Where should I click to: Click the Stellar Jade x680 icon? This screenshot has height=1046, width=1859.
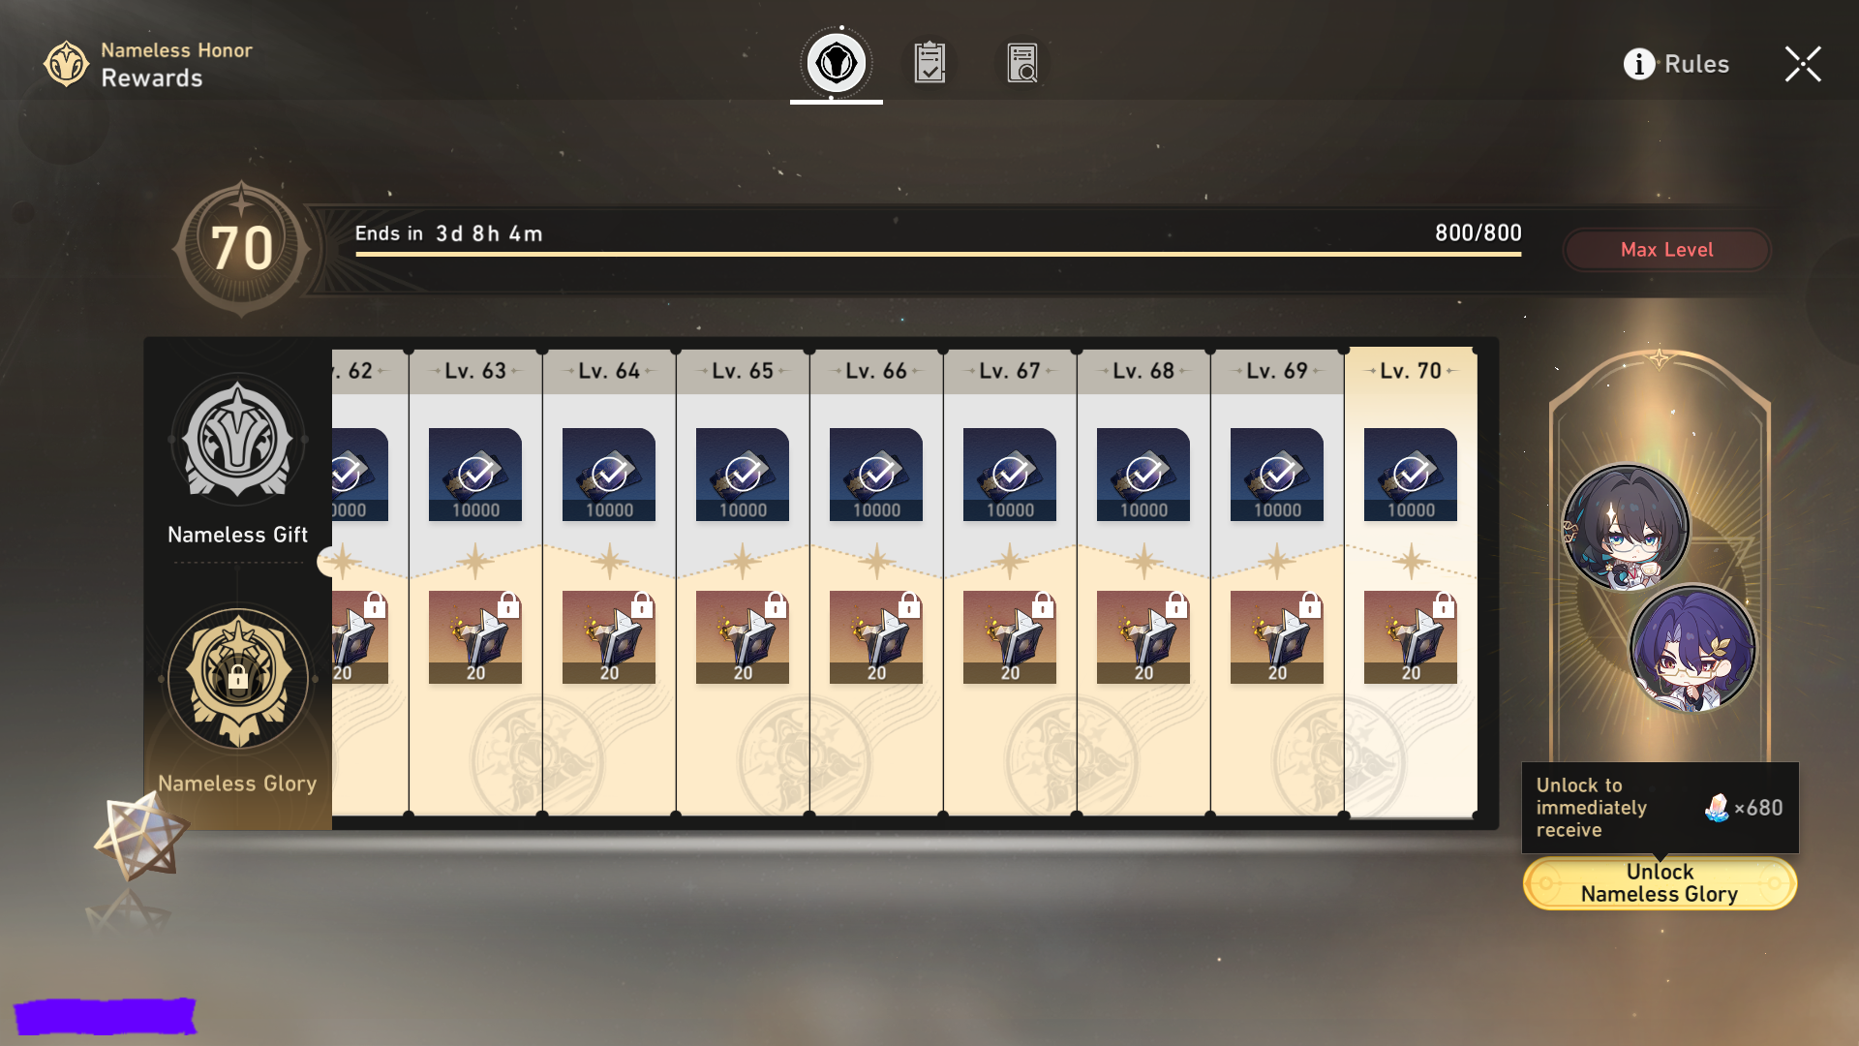point(1717,808)
